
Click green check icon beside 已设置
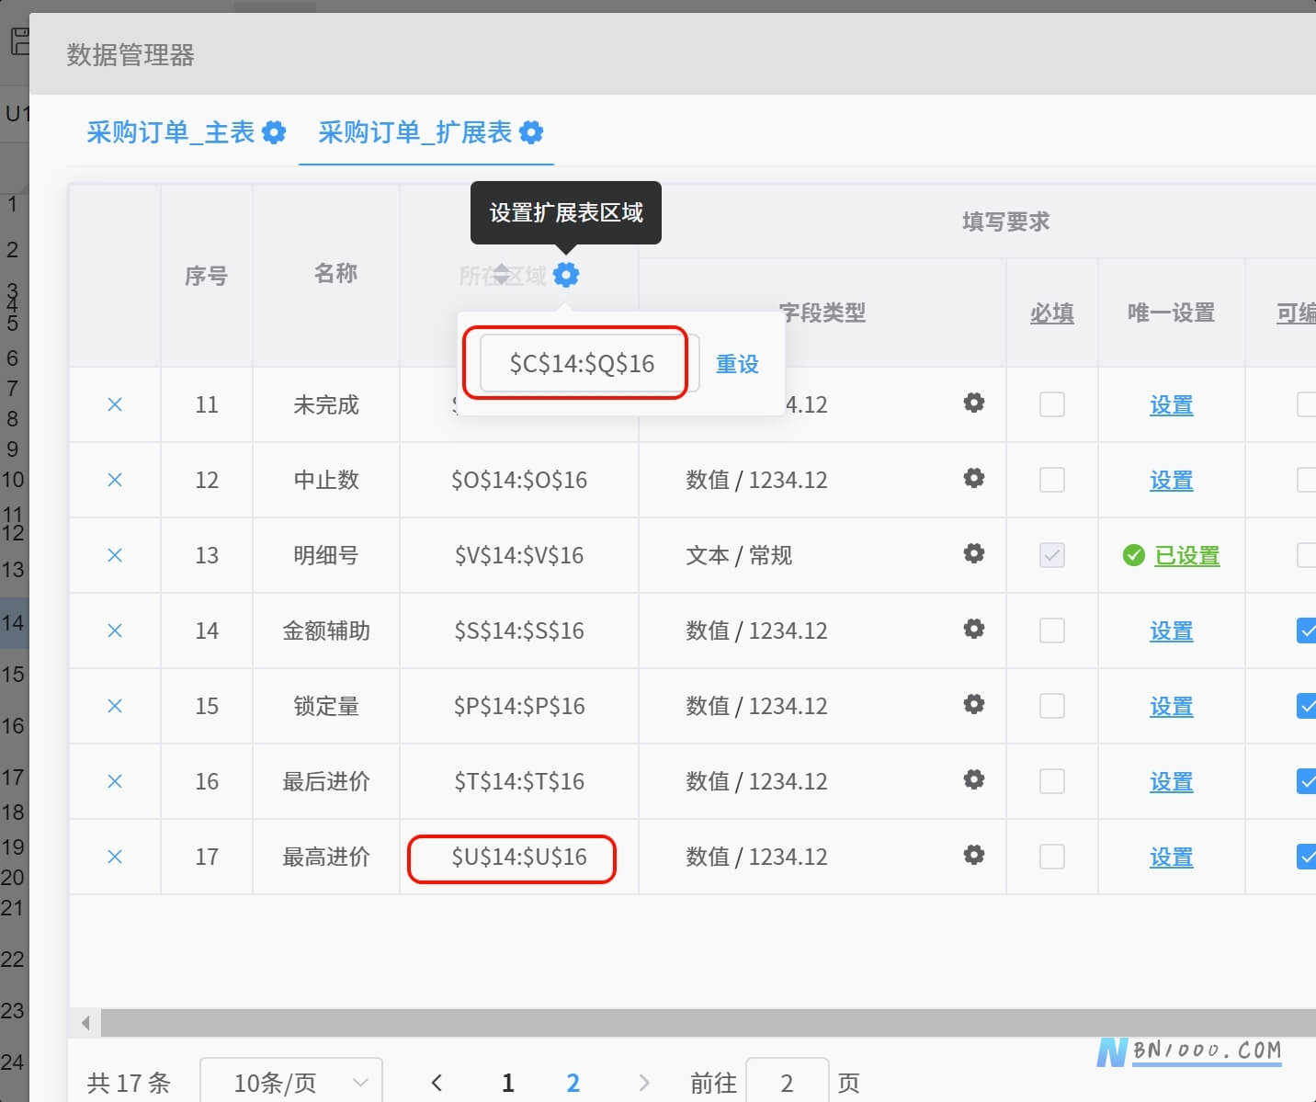click(1134, 555)
